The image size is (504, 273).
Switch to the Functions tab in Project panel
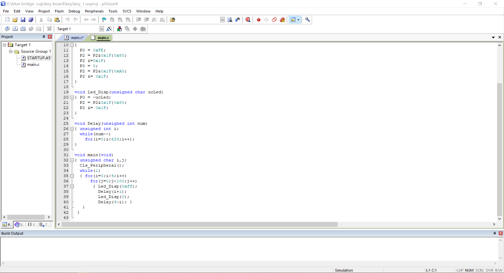[x=32, y=225]
